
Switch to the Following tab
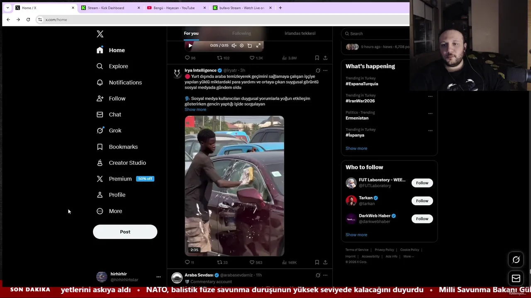click(x=241, y=33)
